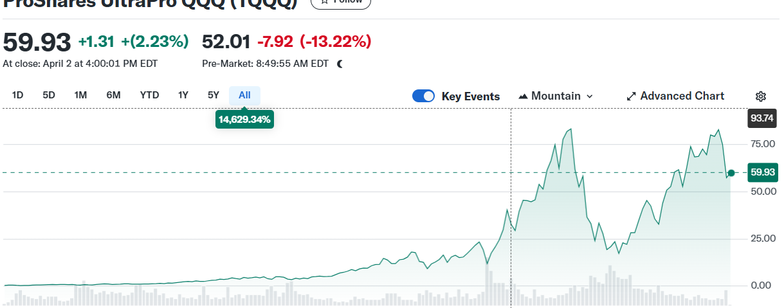This screenshot has width=784, height=308.
Task: Open the Mountain chart type dropdown
Action: (x=556, y=96)
